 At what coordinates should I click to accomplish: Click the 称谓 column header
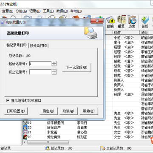(125, 33)
